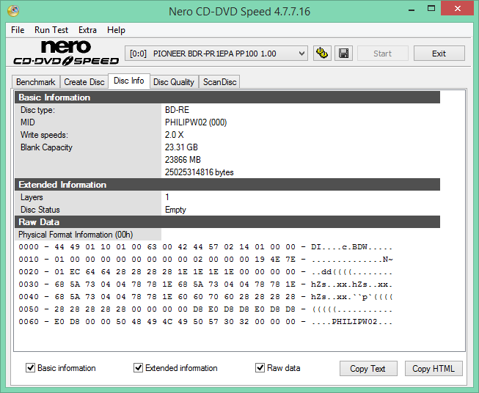The image size is (479, 393).
Task: Open the Help menu
Action: (x=116, y=30)
